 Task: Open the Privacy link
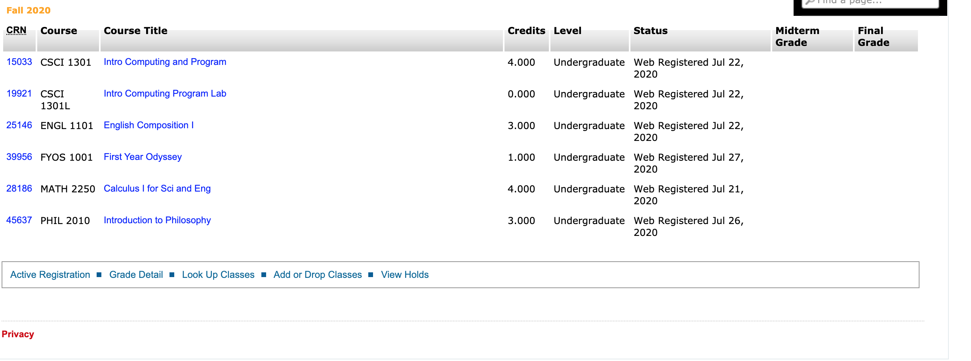click(18, 334)
